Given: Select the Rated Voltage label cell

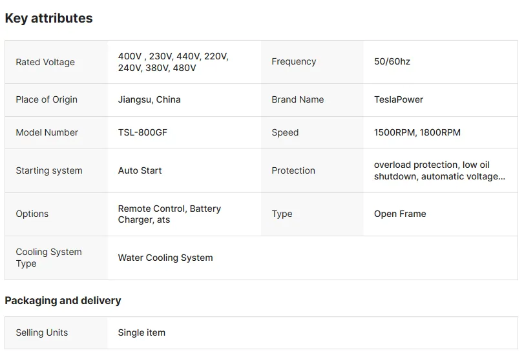Looking at the screenshot, I should [x=56, y=62].
